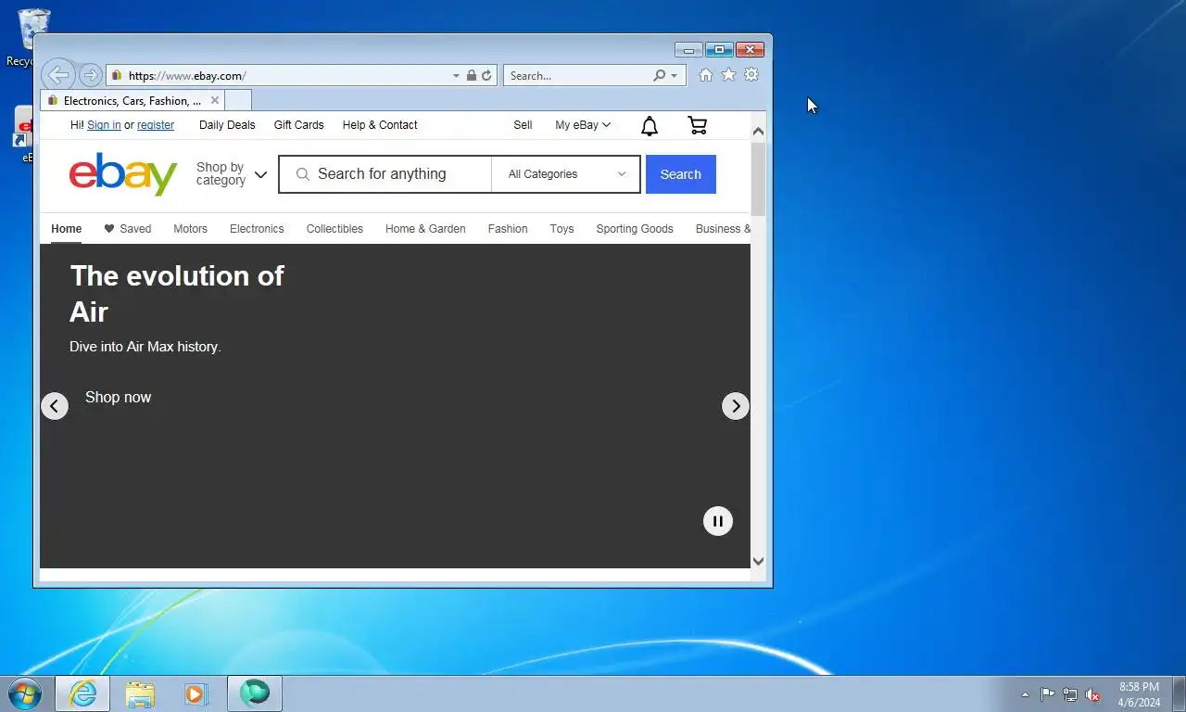Click the register link

click(x=156, y=125)
